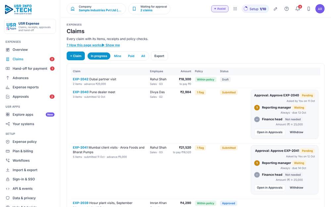Viewport: 331px width, 207px height.
Task: Click the Hand-off for payment icon
Action: point(8,69)
